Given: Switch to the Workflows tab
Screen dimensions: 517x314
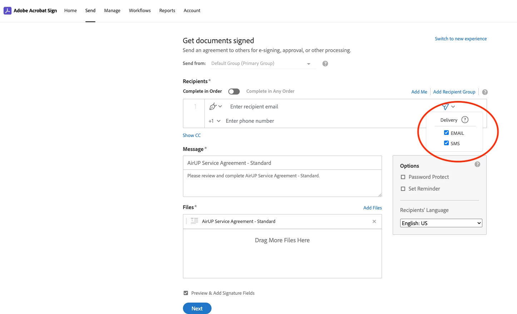Looking at the screenshot, I should click(140, 11).
